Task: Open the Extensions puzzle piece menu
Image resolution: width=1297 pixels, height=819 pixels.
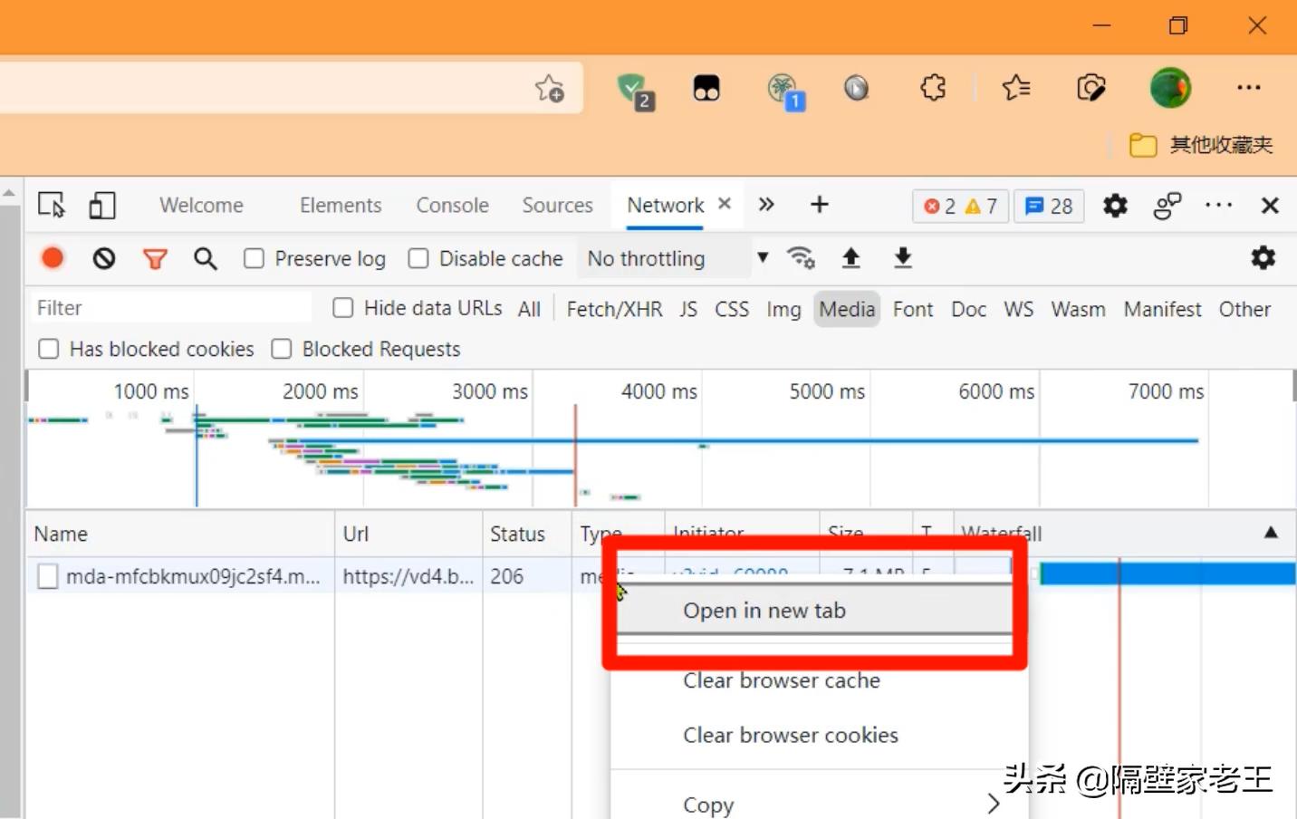Action: [933, 88]
